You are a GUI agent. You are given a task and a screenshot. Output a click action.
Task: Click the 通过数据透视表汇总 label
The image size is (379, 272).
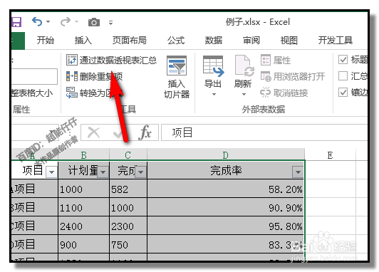click(x=118, y=60)
